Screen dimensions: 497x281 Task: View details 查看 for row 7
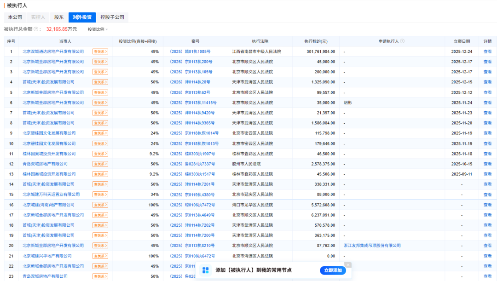tap(487, 113)
